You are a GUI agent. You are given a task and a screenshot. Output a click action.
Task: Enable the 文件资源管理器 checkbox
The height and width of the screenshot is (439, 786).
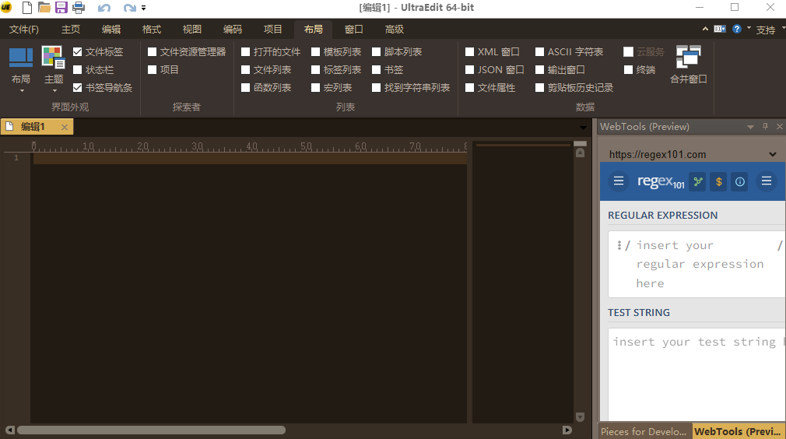click(x=152, y=51)
